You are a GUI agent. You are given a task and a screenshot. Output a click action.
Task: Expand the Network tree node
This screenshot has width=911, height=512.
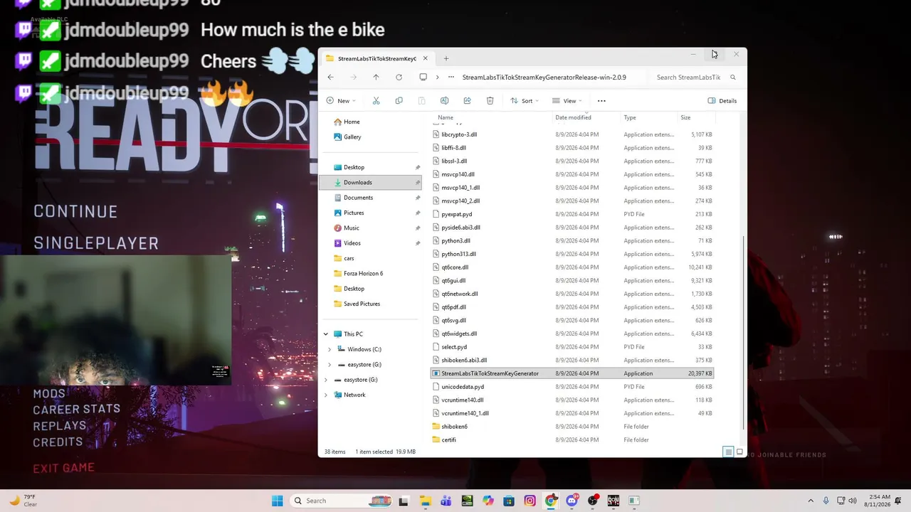click(x=326, y=395)
